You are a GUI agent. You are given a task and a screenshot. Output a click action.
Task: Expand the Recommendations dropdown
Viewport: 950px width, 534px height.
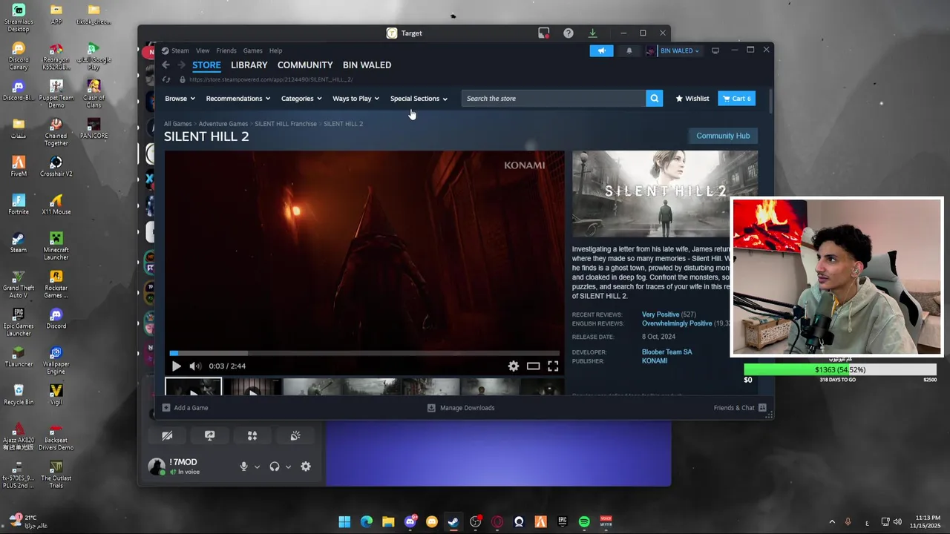pyautogui.click(x=237, y=99)
